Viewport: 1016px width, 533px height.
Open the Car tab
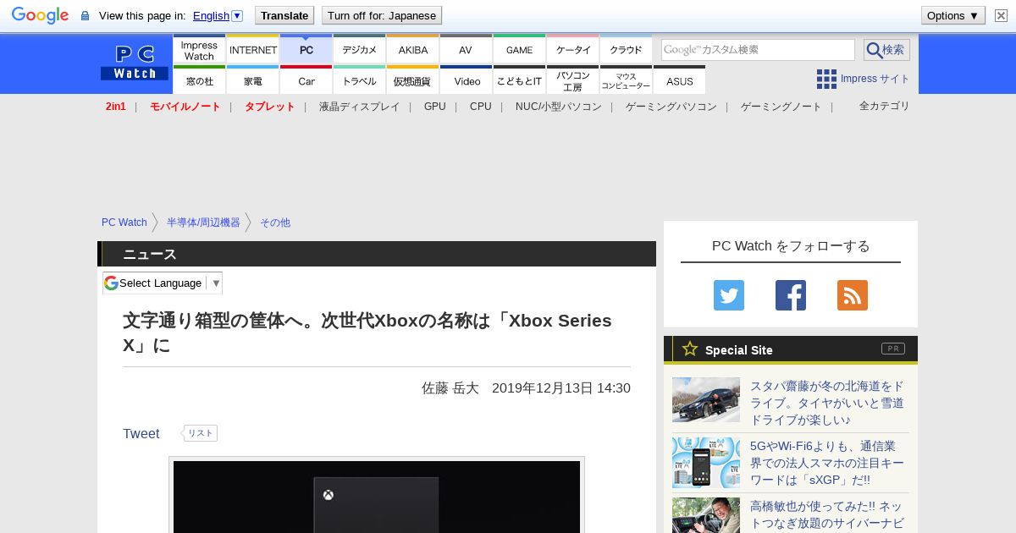(x=306, y=80)
